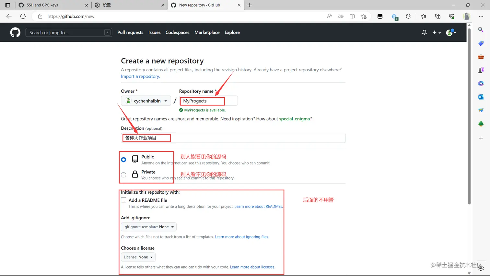Open Codespaces in header
The image size is (490, 276).
click(177, 32)
